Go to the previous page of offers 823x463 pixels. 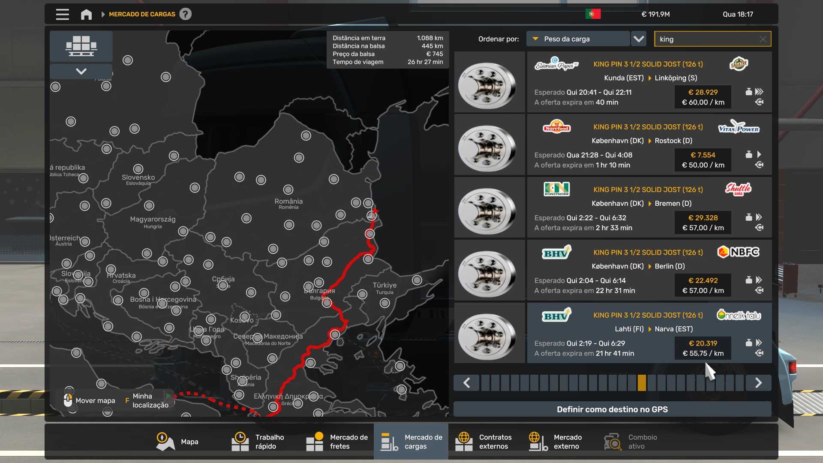pos(467,383)
